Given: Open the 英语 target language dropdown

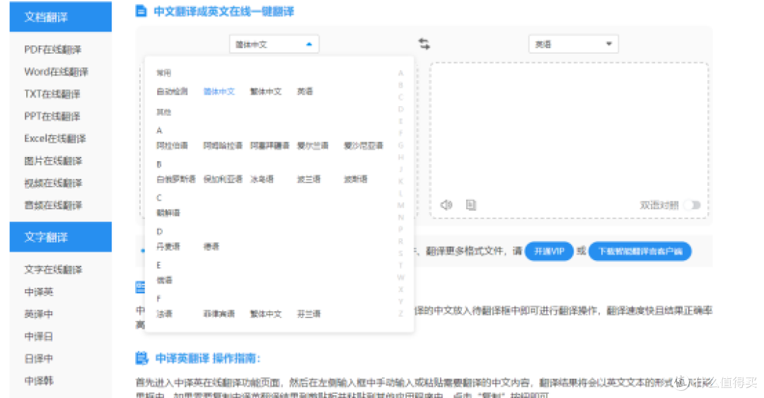Looking at the screenshot, I should [573, 45].
